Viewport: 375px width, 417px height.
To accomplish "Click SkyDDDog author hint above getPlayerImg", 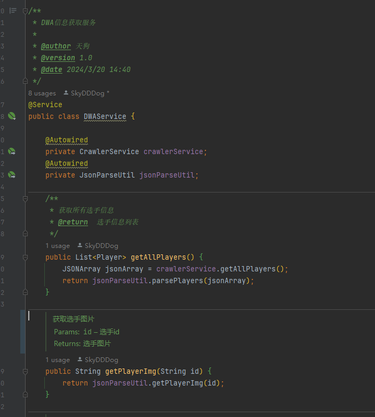I will click(x=101, y=360).
